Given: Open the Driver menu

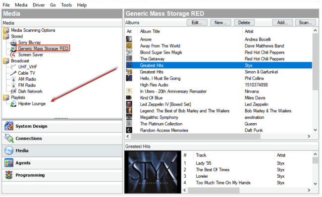Looking at the screenshot, I should pos(39,5).
